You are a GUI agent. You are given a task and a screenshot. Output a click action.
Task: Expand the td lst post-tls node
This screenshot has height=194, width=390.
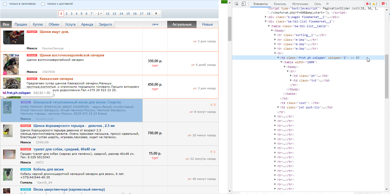pos(278,107)
